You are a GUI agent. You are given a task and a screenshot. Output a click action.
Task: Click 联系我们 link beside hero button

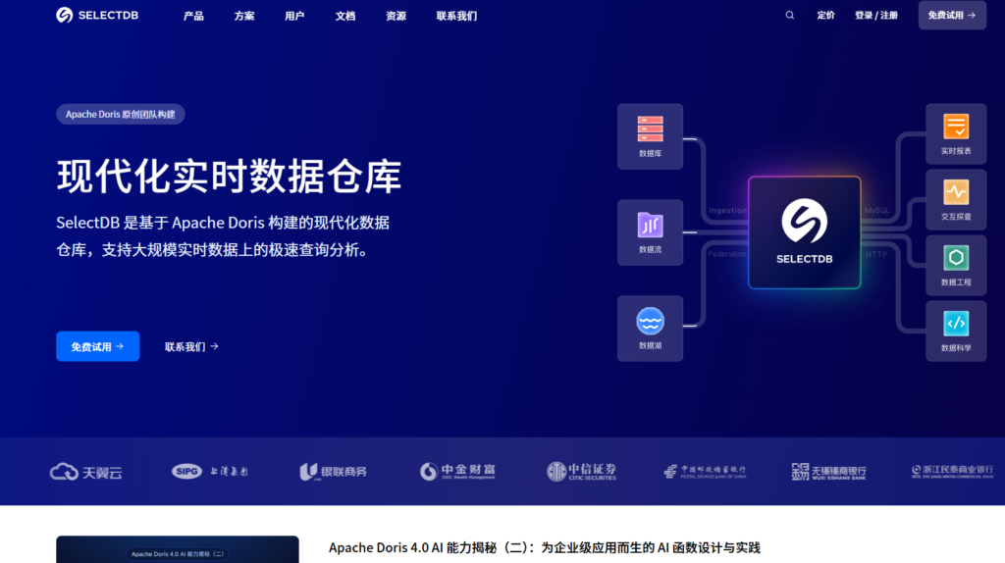[x=191, y=346]
